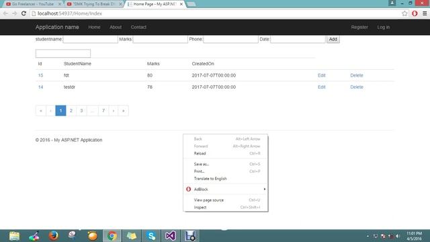
Task: Open the AdBlock submenu arrow
Action: 264,189
